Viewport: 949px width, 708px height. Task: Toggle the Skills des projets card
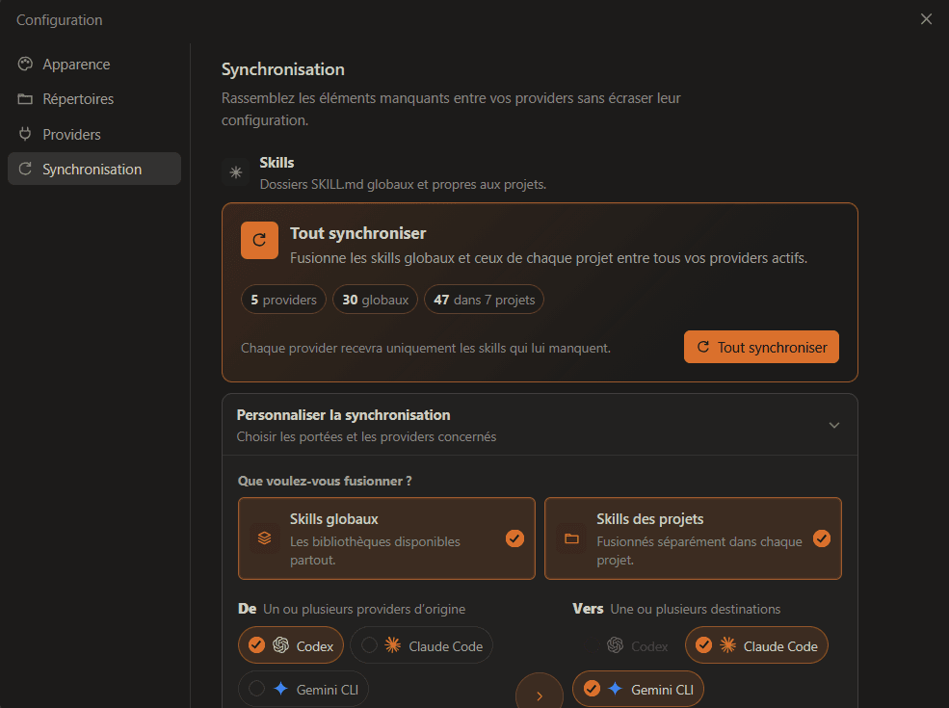click(x=693, y=538)
